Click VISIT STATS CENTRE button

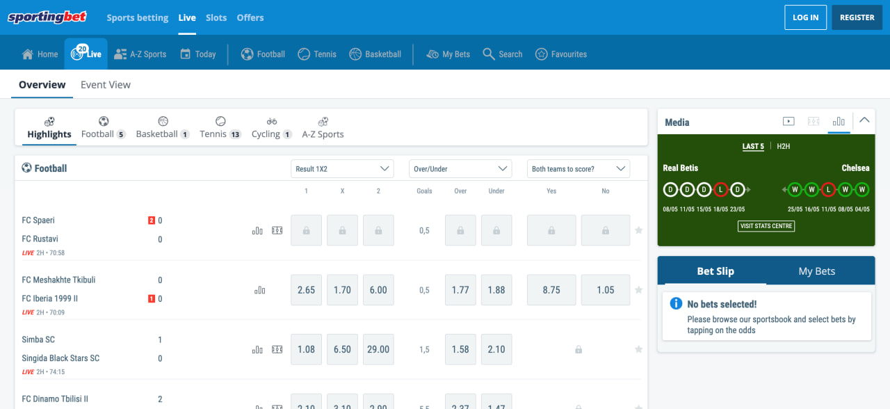coord(766,226)
